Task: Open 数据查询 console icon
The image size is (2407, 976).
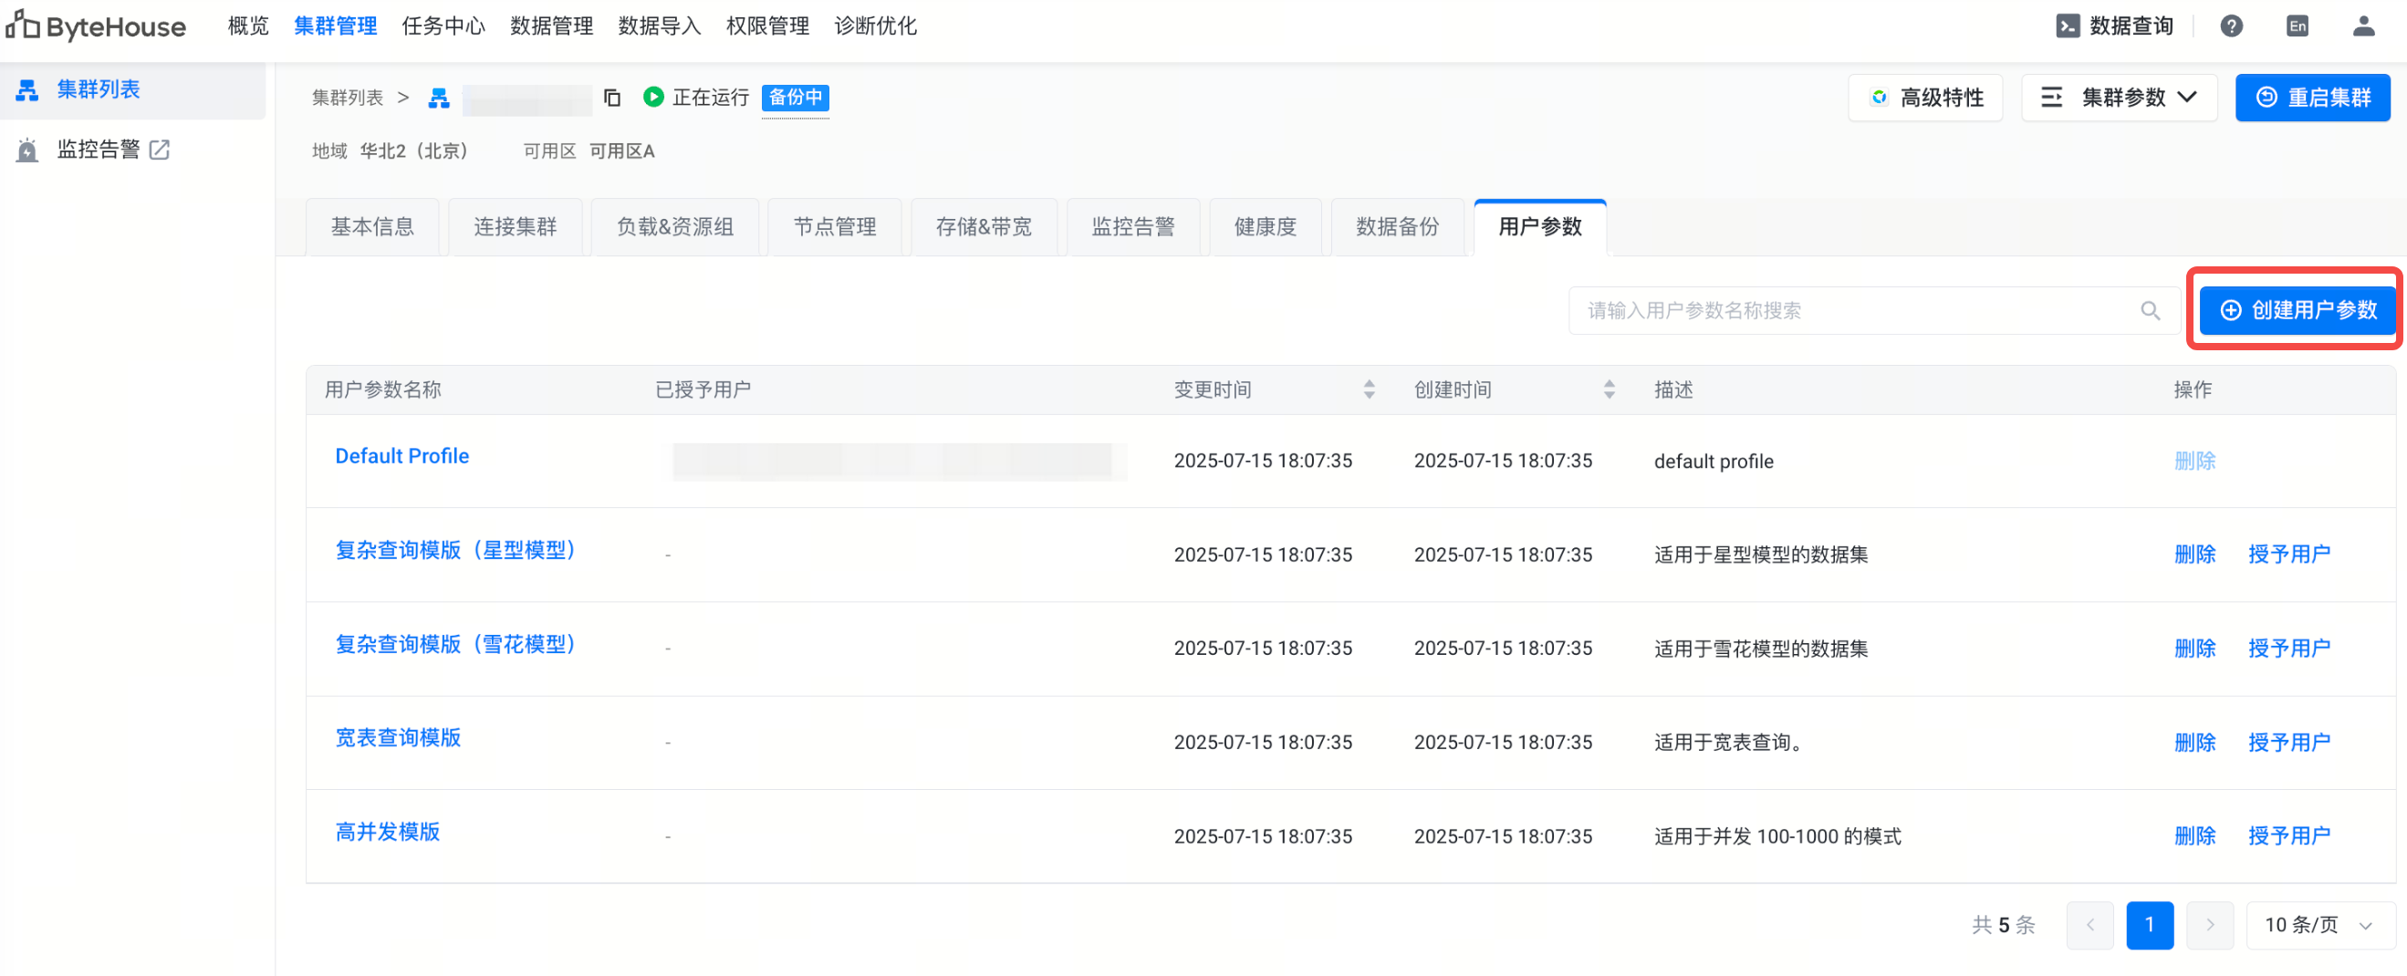Action: [x=2068, y=26]
